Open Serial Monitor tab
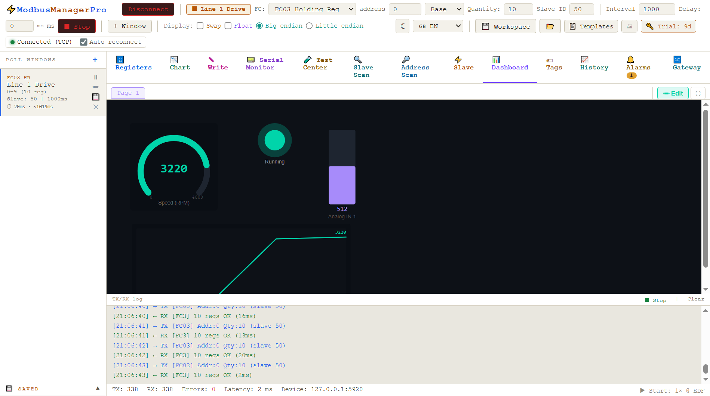 pyautogui.click(x=265, y=63)
